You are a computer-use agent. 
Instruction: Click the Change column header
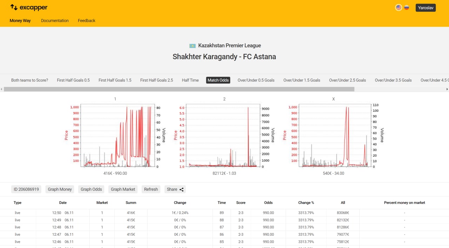click(180, 203)
